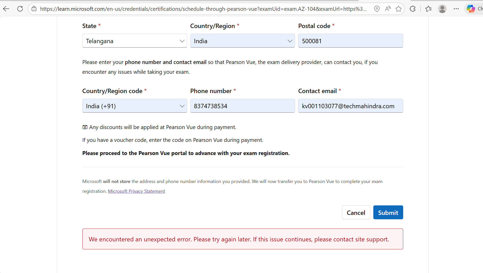Activate the Read aloud icon
Image resolution: width=483 pixels, height=273 pixels.
click(x=388, y=9)
